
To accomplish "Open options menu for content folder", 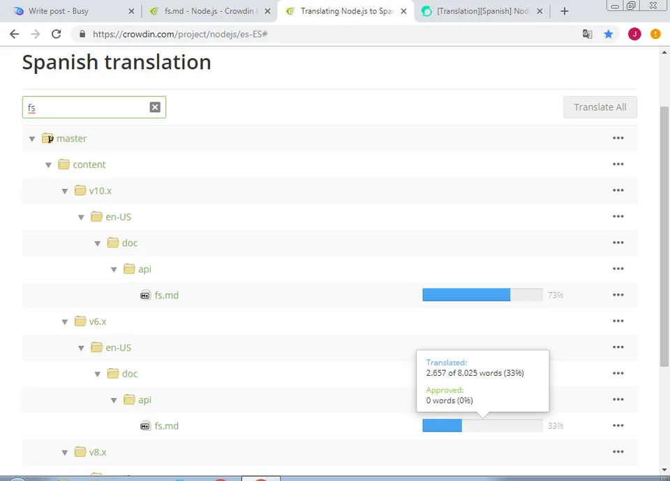I will click(618, 164).
